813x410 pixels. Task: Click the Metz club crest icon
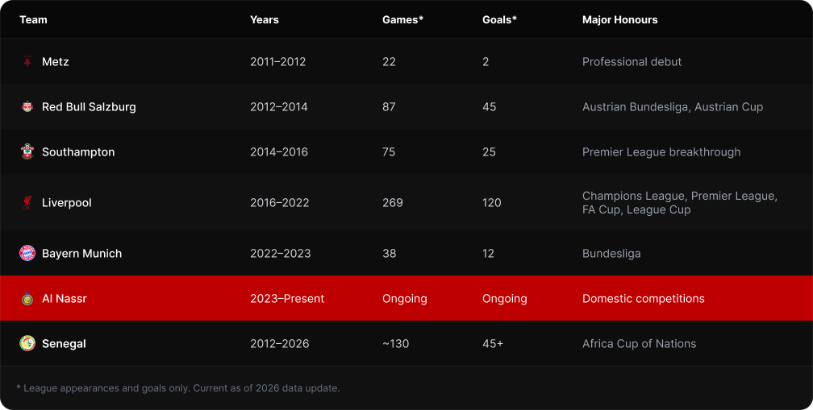pos(27,61)
